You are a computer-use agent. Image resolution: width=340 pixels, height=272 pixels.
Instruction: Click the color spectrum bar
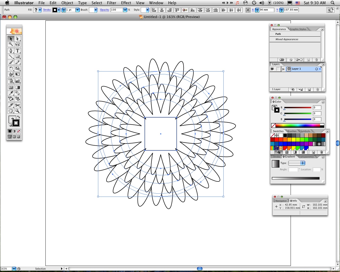point(298,125)
